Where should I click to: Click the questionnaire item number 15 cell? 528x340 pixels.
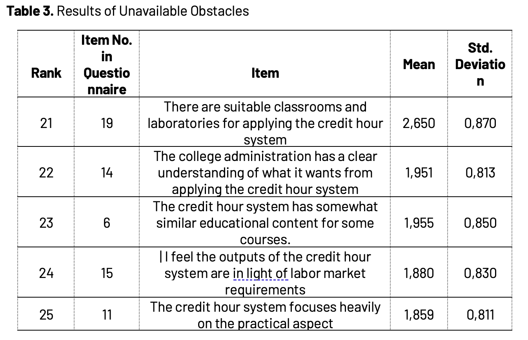click(107, 273)
